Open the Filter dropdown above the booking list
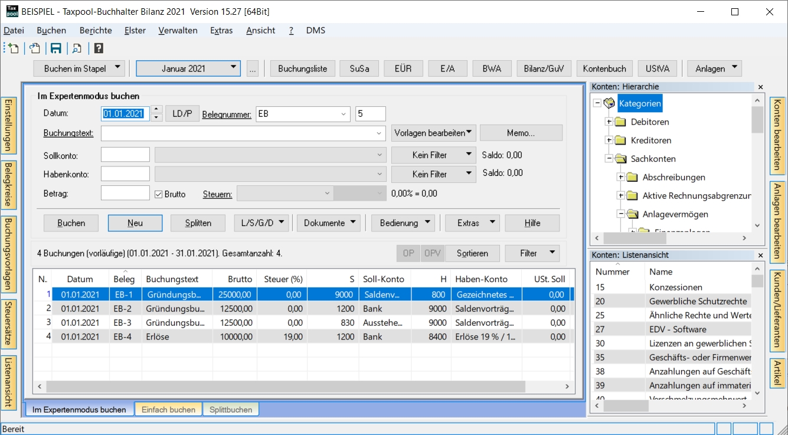 tap(532, 253)
